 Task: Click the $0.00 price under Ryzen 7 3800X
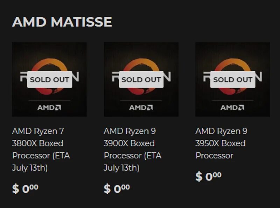pyautogui.click(x=25, y=189)
